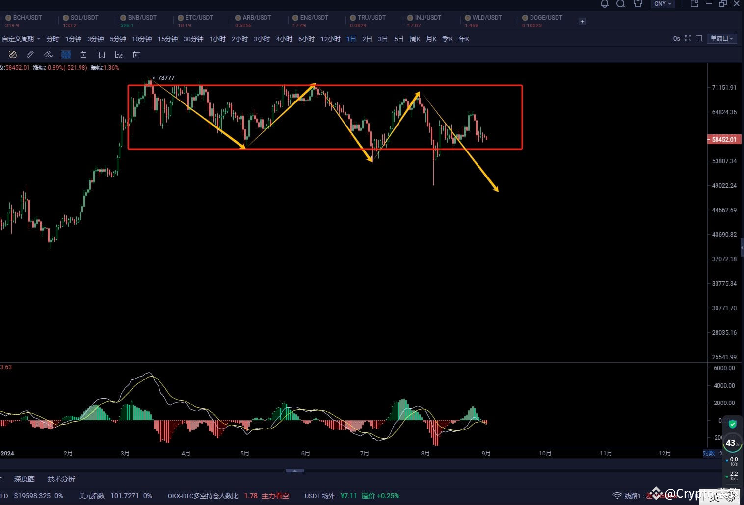This screenshot has width=744, height=505.
Task: Add a new symbol tab with plus button
Action: click(582, 21)
